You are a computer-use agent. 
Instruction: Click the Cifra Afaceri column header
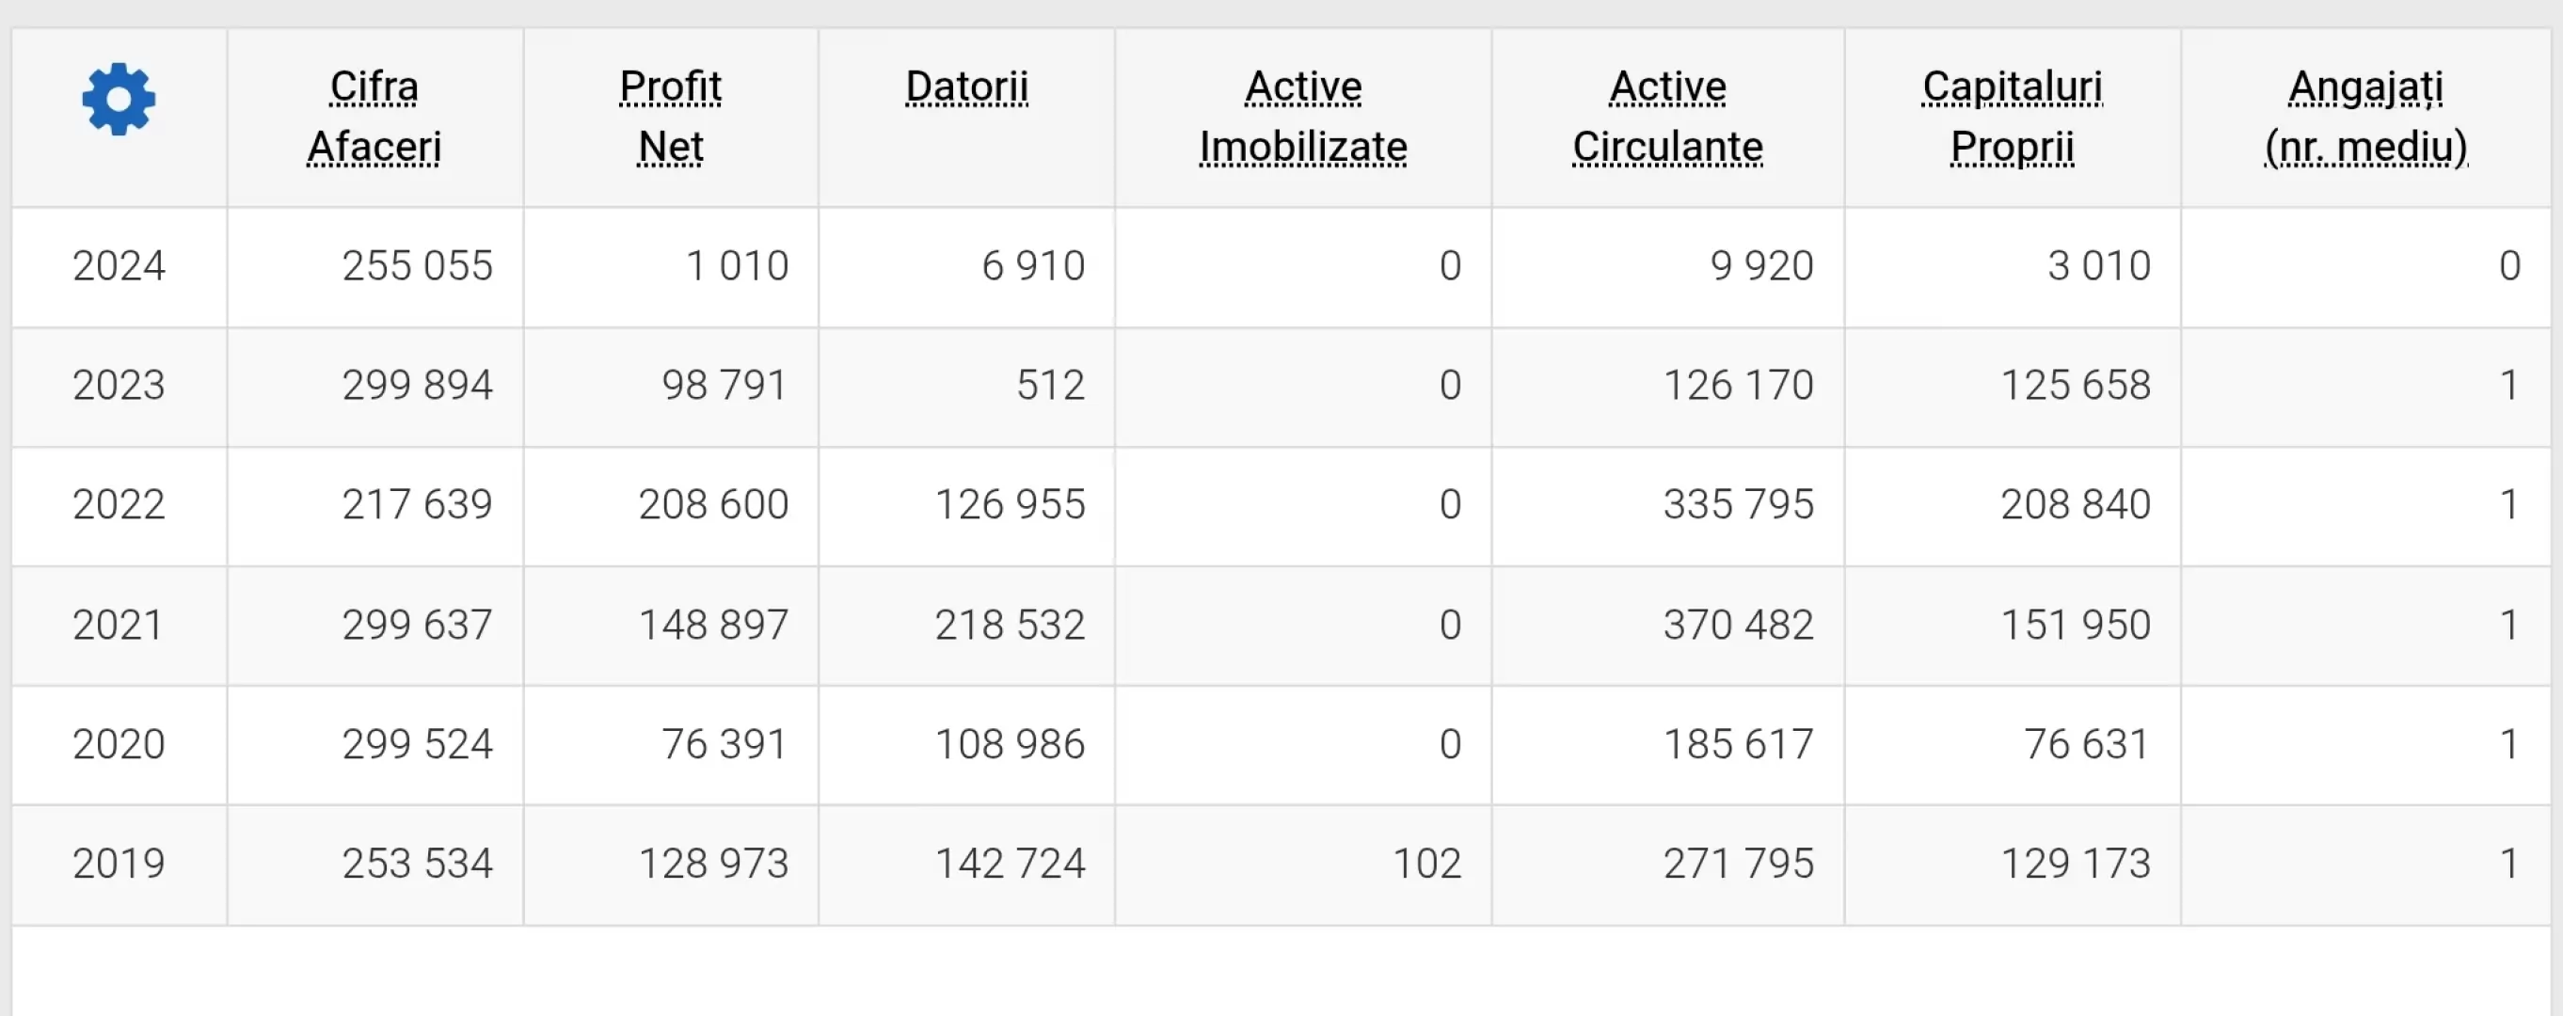(x=374, y=117)
